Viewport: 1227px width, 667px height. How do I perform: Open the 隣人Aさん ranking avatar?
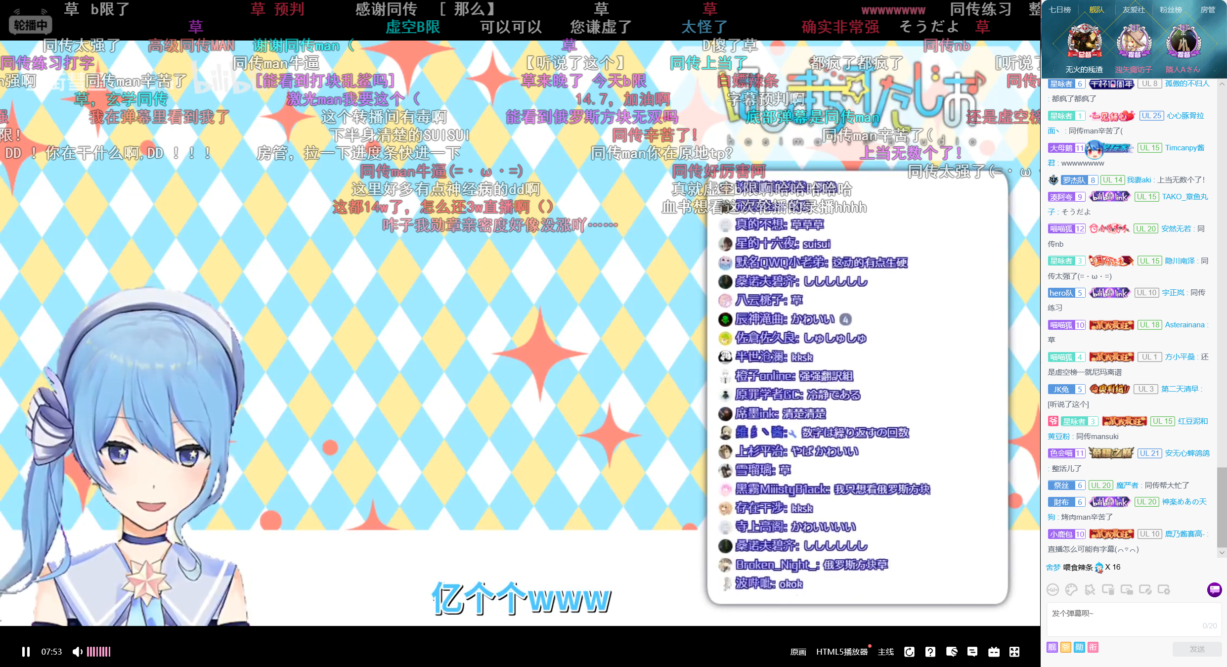pyautogui.click(x=1183, y=42)
